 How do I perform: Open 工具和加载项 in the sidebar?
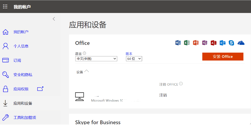[25, 118]
